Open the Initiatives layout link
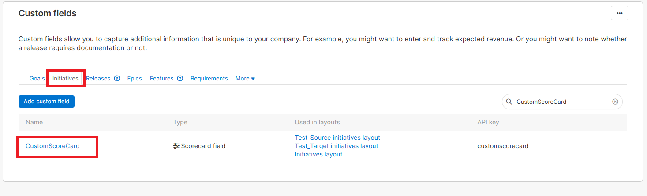The width and height of the screenshot is (647, 196). pyautogui.click(x=318, y=154)
